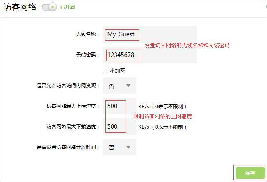Click the 是否允许访客访问内网资源 label

tap(68, 86)
